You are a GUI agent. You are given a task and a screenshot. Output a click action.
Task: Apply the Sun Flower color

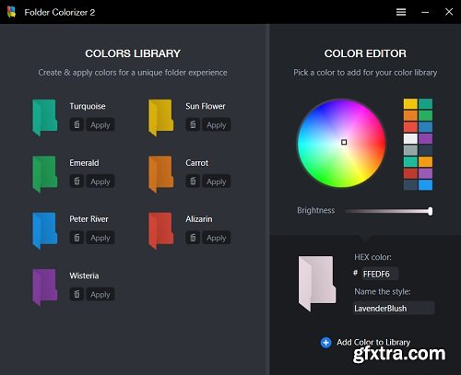[x=217, y=124]
